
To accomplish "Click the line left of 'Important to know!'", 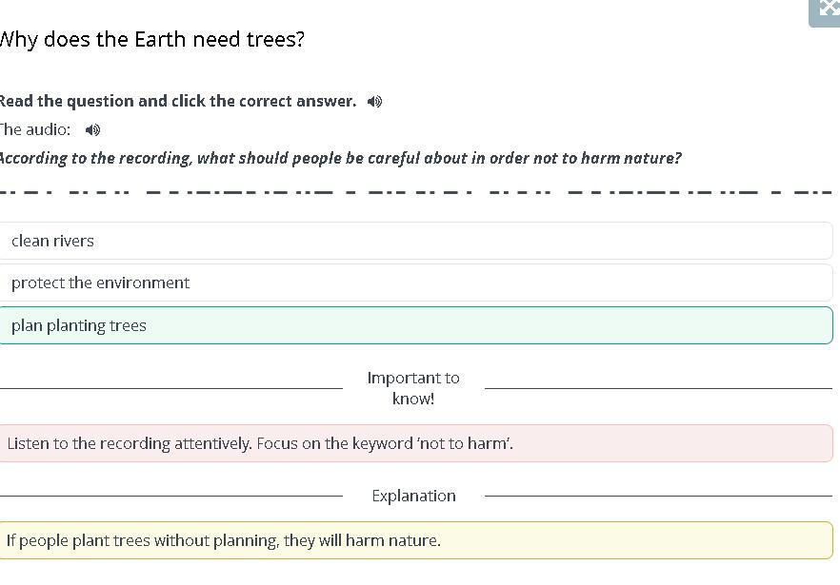I will [171, 388].
